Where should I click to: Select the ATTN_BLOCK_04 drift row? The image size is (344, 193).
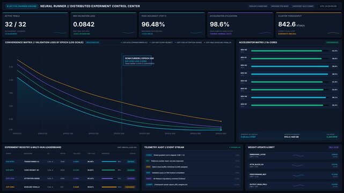[294, 166]
